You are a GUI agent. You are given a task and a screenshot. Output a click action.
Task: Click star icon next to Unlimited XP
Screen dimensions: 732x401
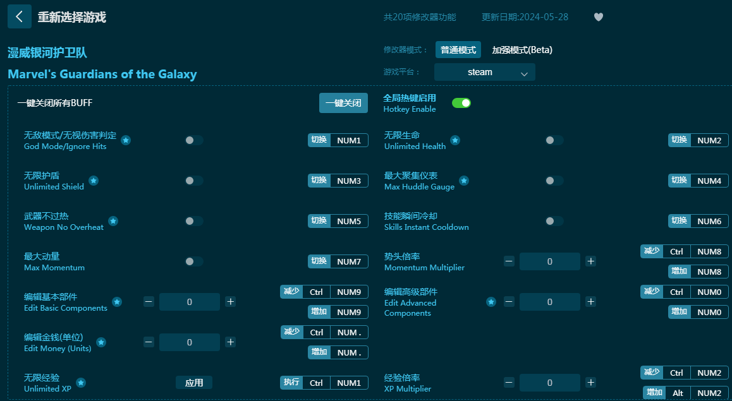click(81, 383)
